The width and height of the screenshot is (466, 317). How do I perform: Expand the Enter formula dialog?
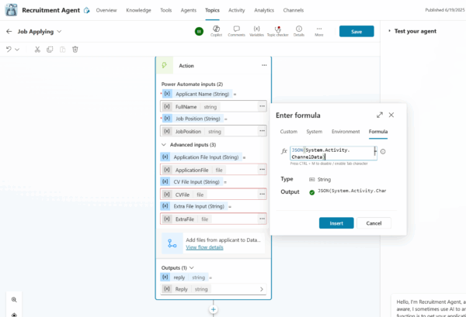coord(380,115)
